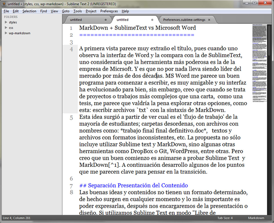The image size is (274, 223).
Task: Click the heading 'MarkDown + SublimeText vs Microsoft Word'
Action: [137, 28]
